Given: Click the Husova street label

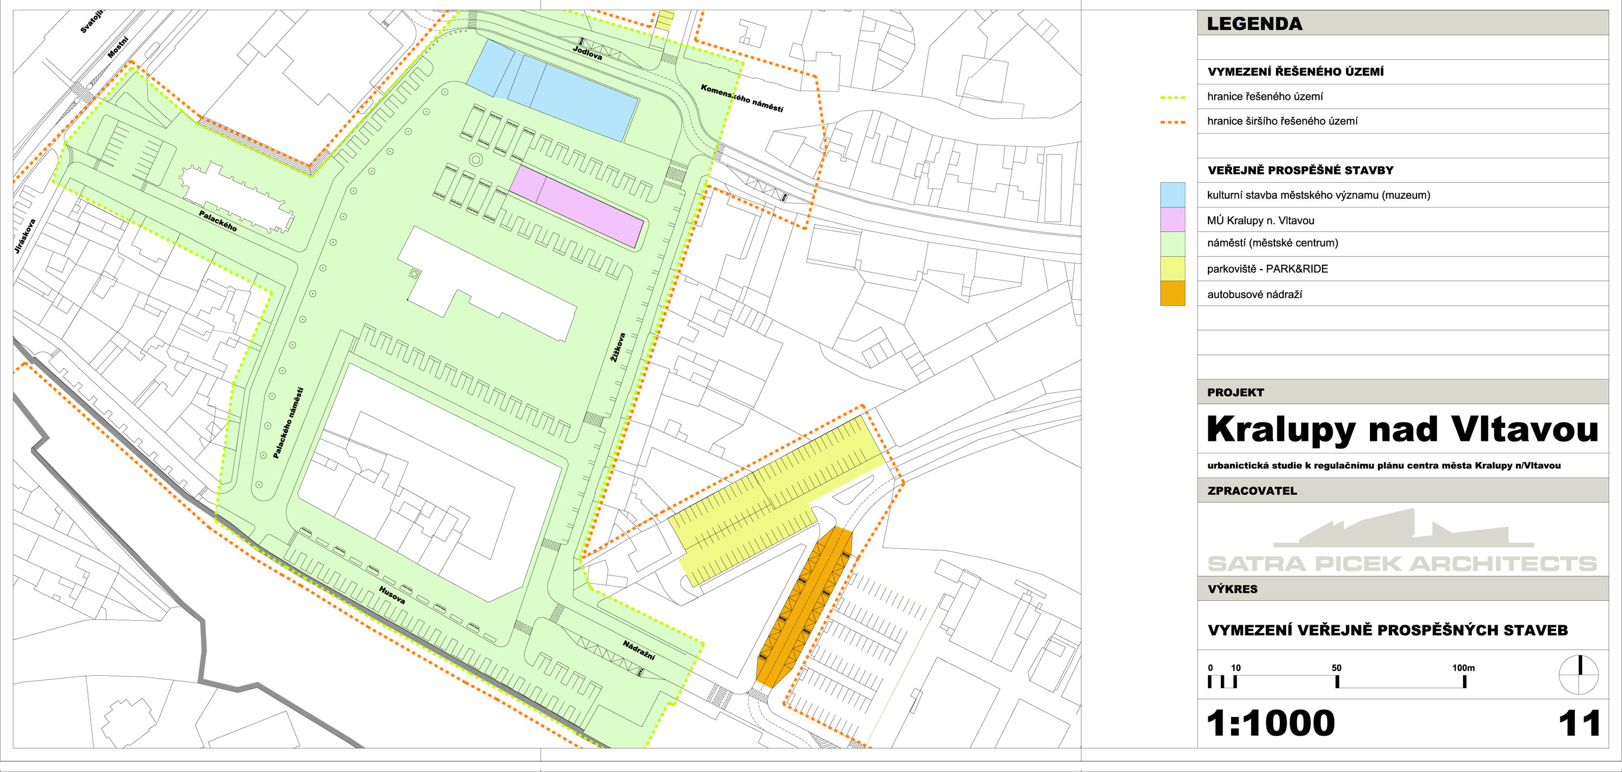Looking at the screenshot, I should (x=391, y=595).
